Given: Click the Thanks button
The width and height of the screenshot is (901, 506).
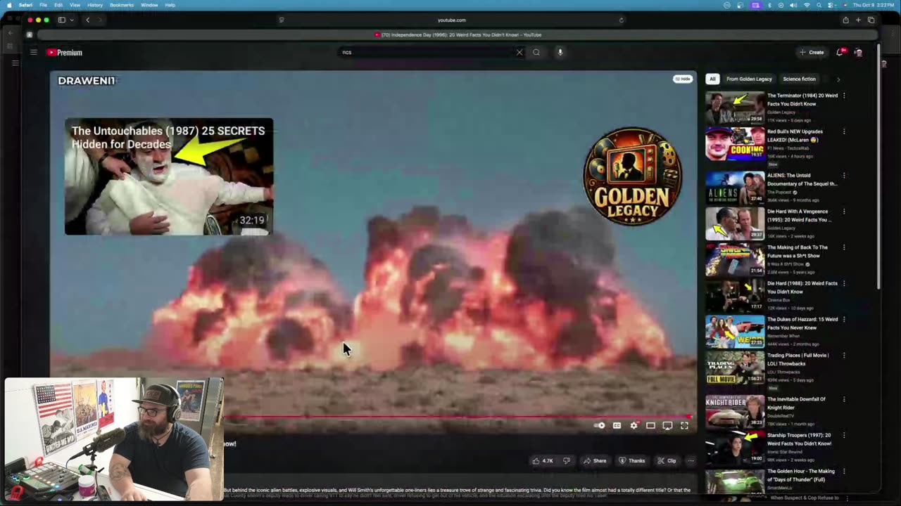Looking at the screenshot, I should pos(632,461).
